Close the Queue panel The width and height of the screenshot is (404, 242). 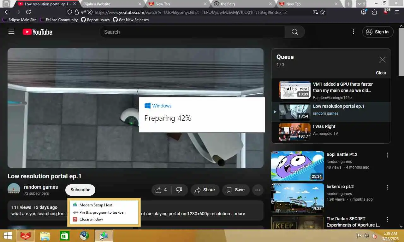382,60
